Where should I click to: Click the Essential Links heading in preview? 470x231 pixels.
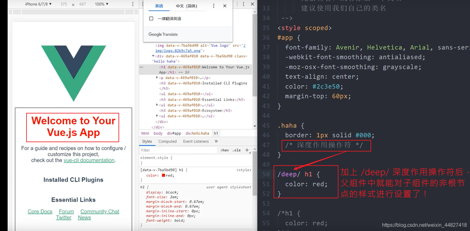73,200
